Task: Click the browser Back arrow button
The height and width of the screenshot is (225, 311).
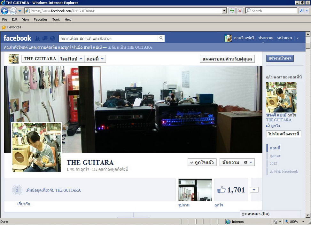Action: [5, 11]
